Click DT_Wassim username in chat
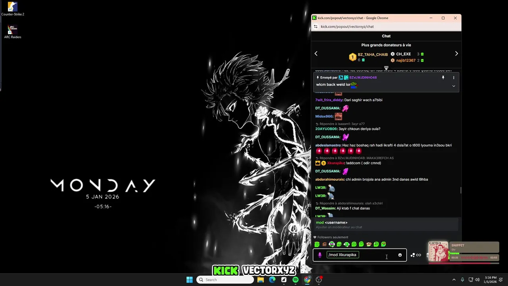Screen dimensions: 508x286 (325, 208)
